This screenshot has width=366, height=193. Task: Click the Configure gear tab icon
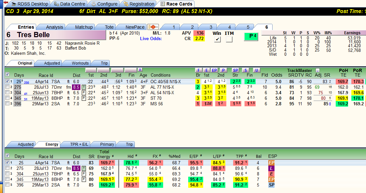point(93,4)
